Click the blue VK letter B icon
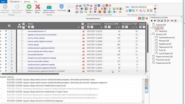Image resolution: width=185 pixels, height=104 pixels. (86, 9)
